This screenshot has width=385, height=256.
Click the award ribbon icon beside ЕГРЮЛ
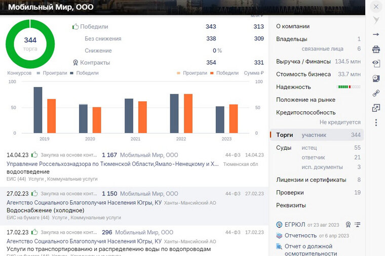(348, 225)
